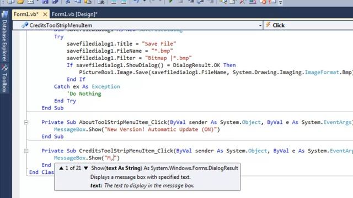Click the Start Debugging green arrow
This screenshot has height=198, width=353.
tap(170, 2)
